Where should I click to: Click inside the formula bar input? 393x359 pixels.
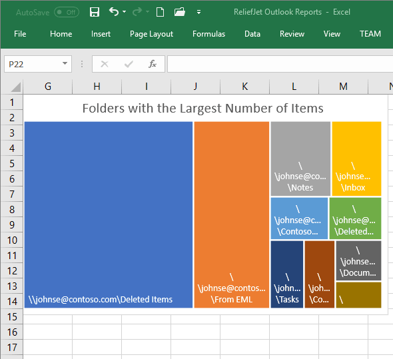point(280,64)
